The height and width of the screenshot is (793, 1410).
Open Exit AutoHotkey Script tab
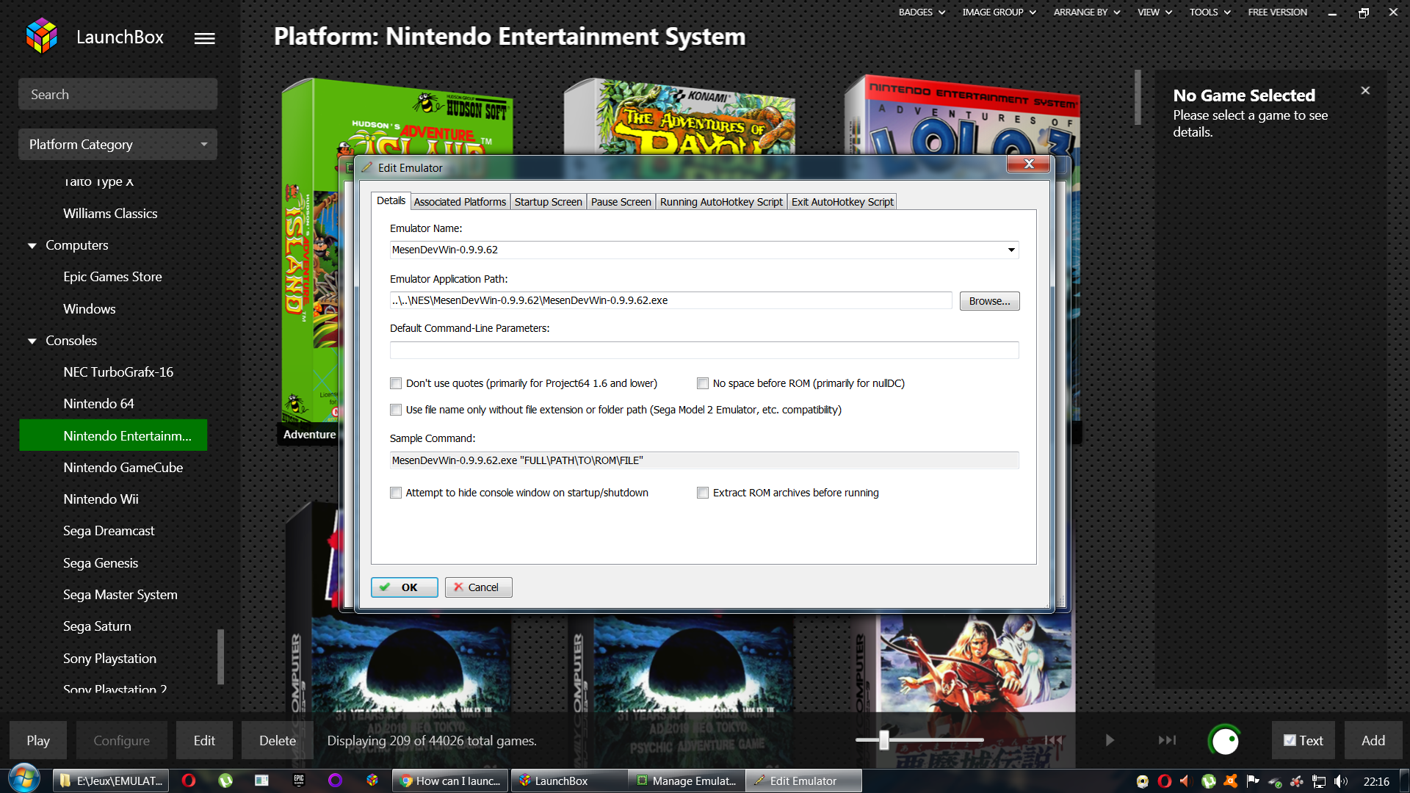point(842,202)
